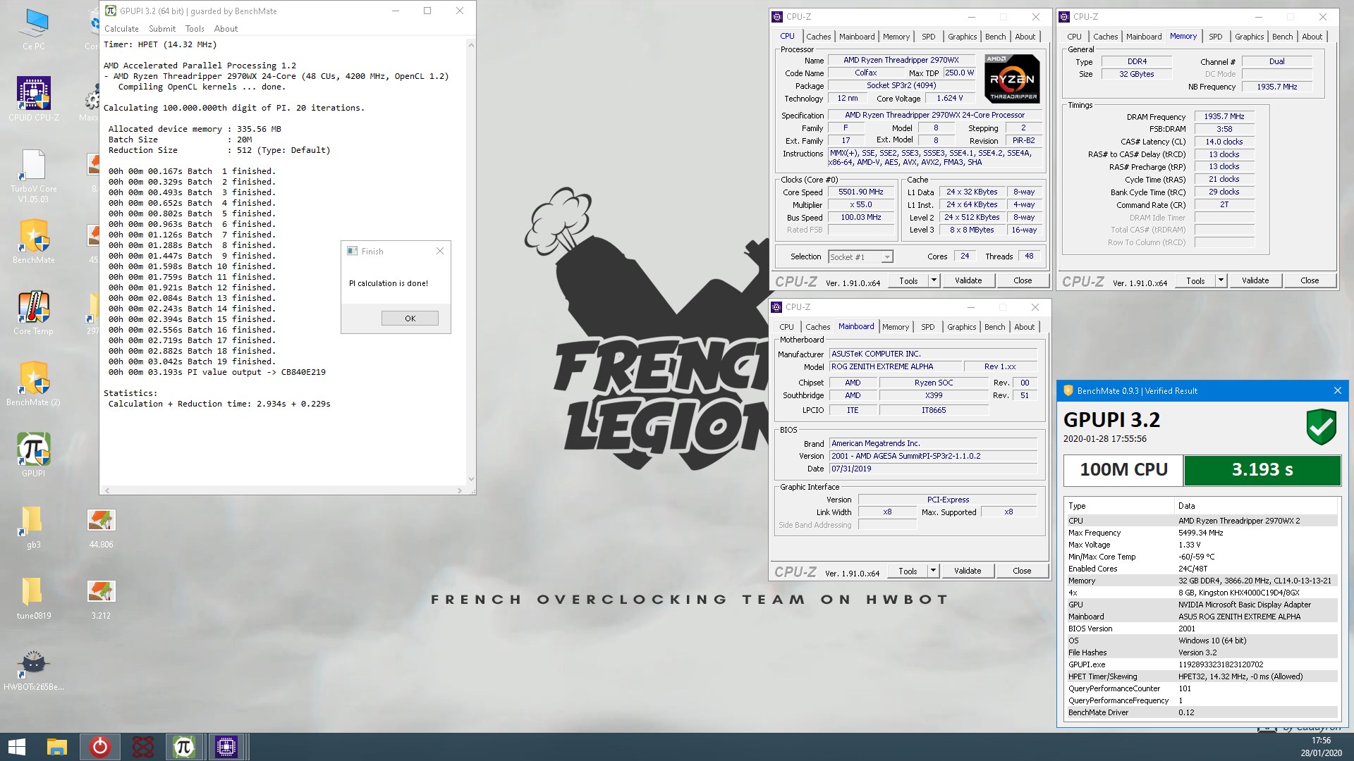Click BenchMate verified green shield badge

pyautogui.click(x=1321, y=427)
